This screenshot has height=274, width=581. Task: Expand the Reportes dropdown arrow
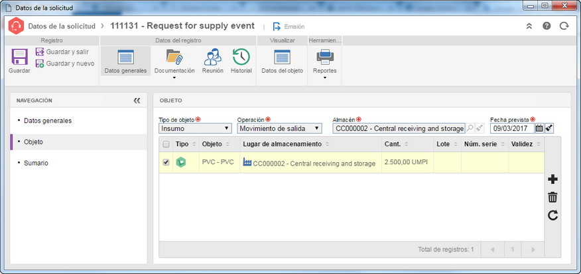[325, 77]
